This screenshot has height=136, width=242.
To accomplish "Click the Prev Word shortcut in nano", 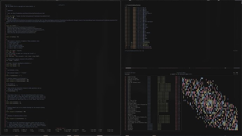I will (x=93, y=130).
